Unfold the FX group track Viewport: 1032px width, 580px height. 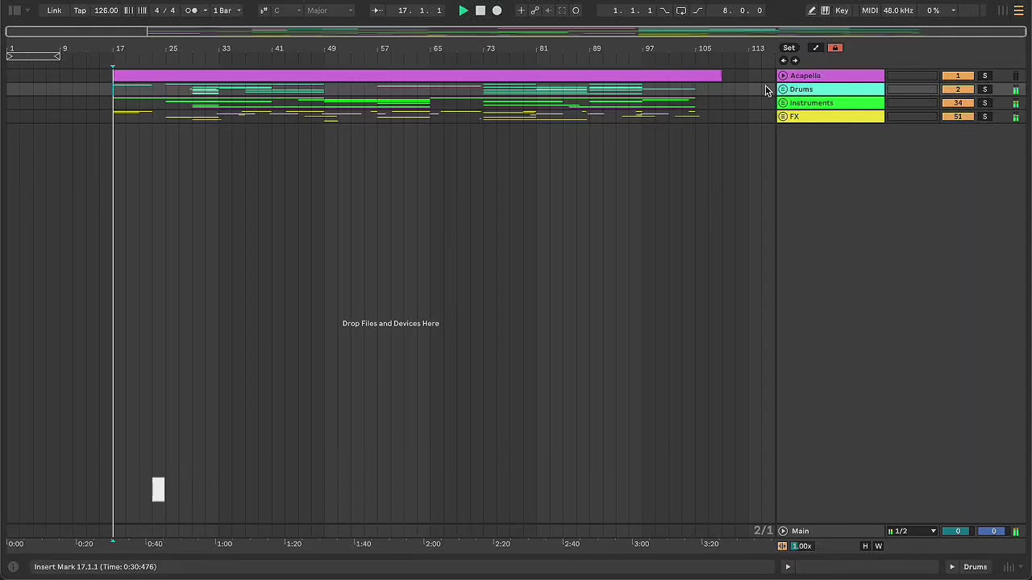(783, 117)
